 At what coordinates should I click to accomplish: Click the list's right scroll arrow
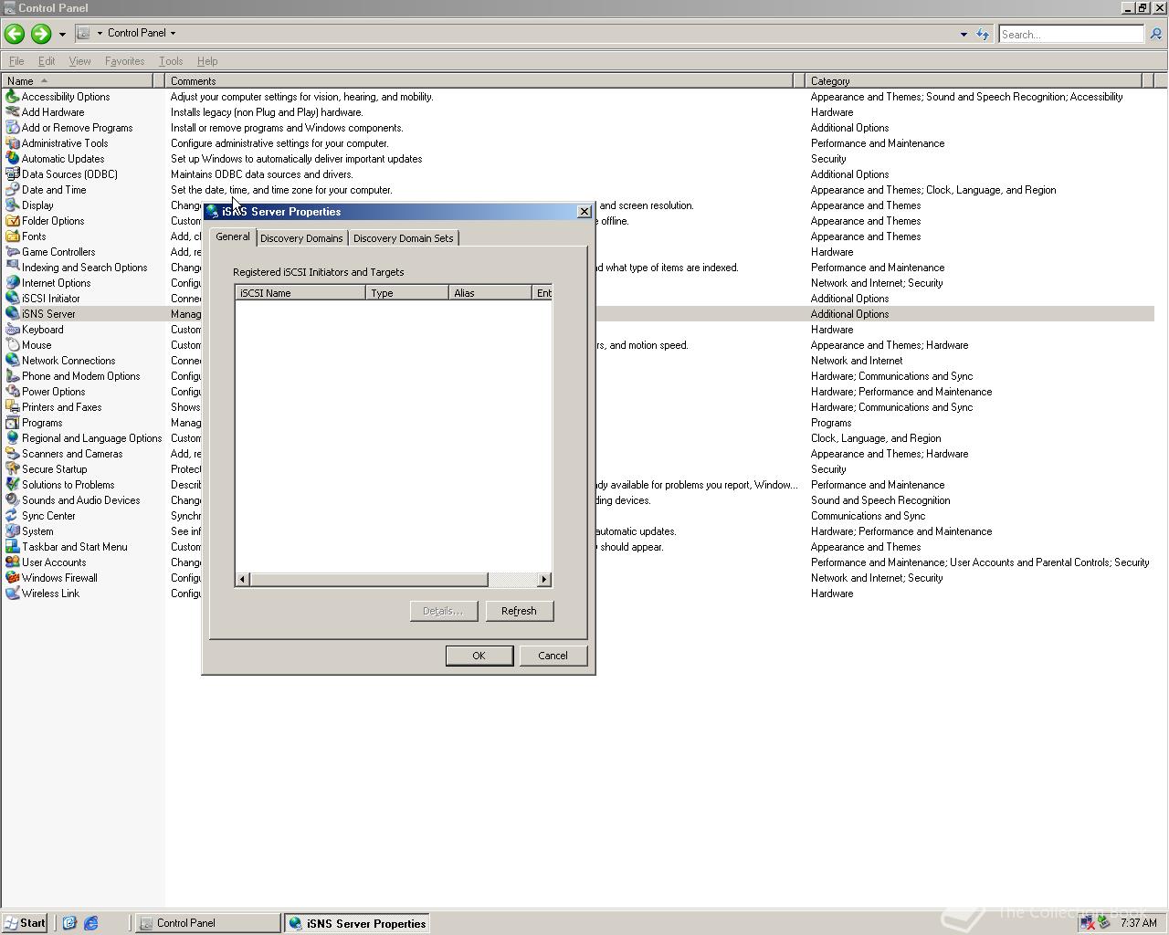pos(544,580)
